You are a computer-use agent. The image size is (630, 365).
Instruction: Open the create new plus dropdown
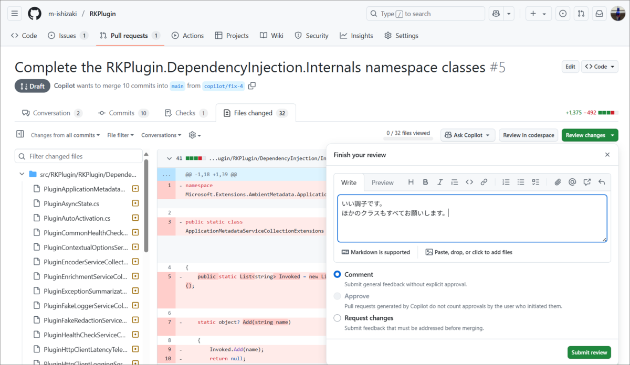point(538,14)
